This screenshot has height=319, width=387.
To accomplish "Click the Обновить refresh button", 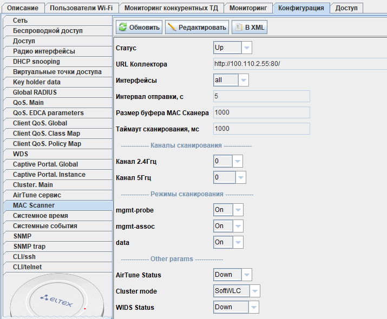I will [x=139, y=27].
